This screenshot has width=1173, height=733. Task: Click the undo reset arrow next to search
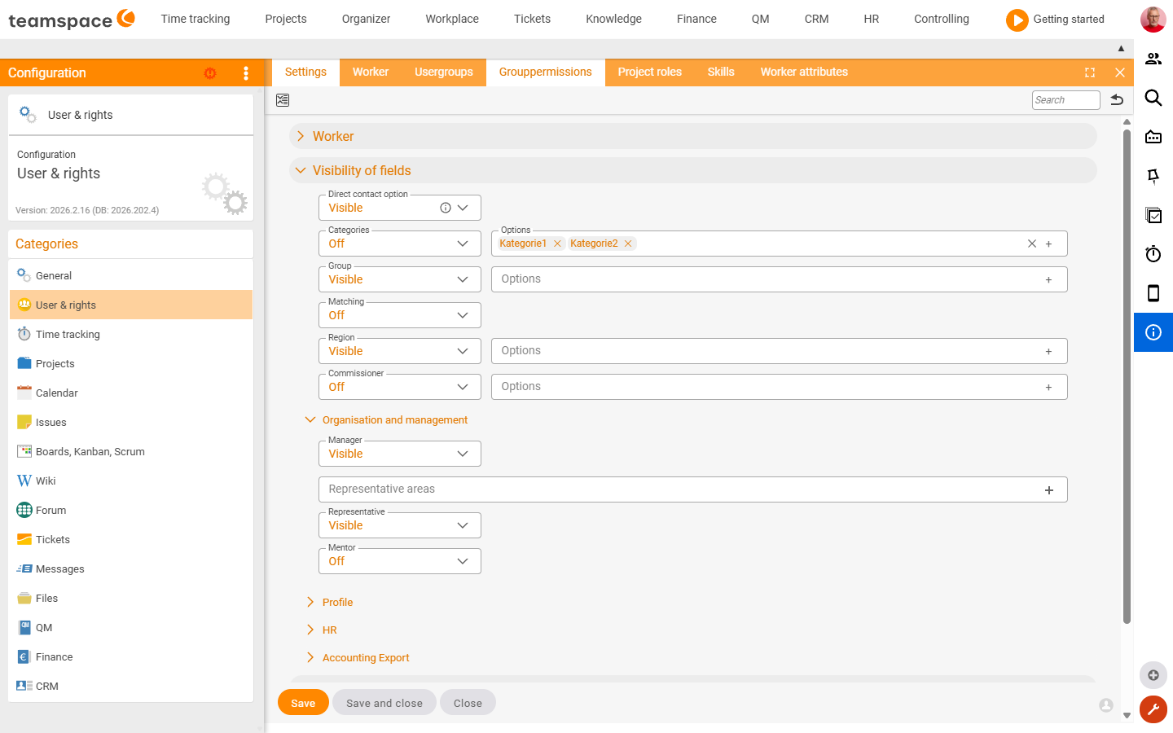coord(1117,100)
